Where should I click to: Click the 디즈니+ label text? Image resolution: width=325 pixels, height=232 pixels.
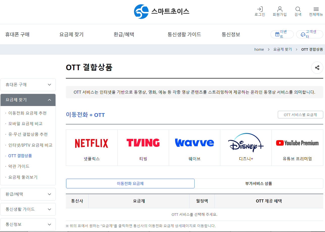[246, 159]
